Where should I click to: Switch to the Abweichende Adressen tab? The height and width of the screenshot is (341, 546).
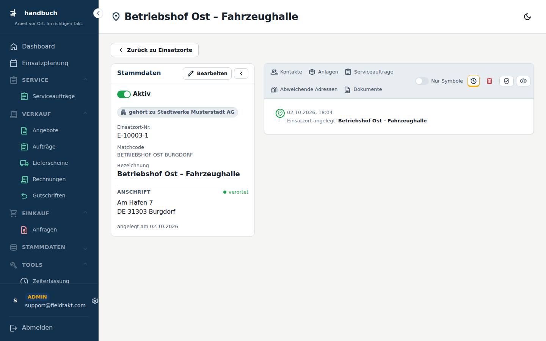(x=304, y=89)
